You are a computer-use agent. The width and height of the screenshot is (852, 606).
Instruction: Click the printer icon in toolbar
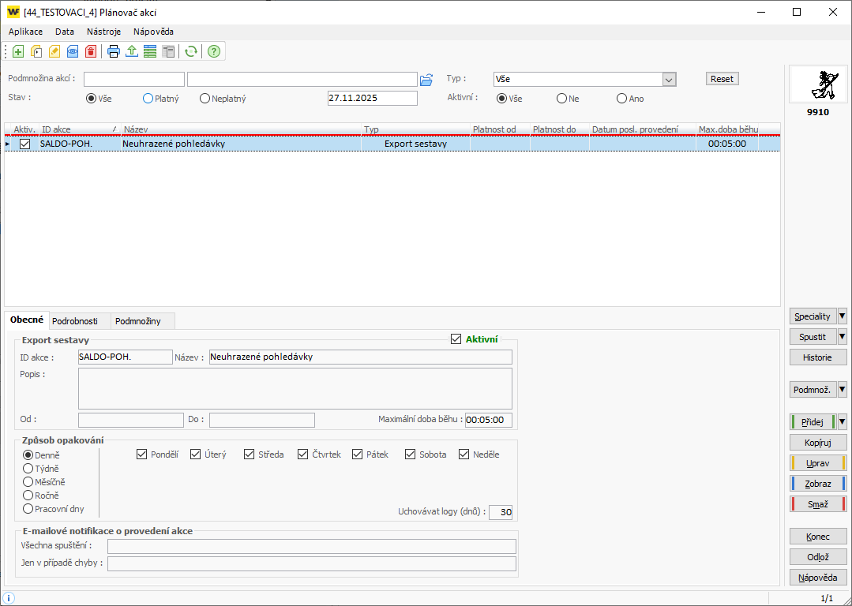(x=114, y=52)
